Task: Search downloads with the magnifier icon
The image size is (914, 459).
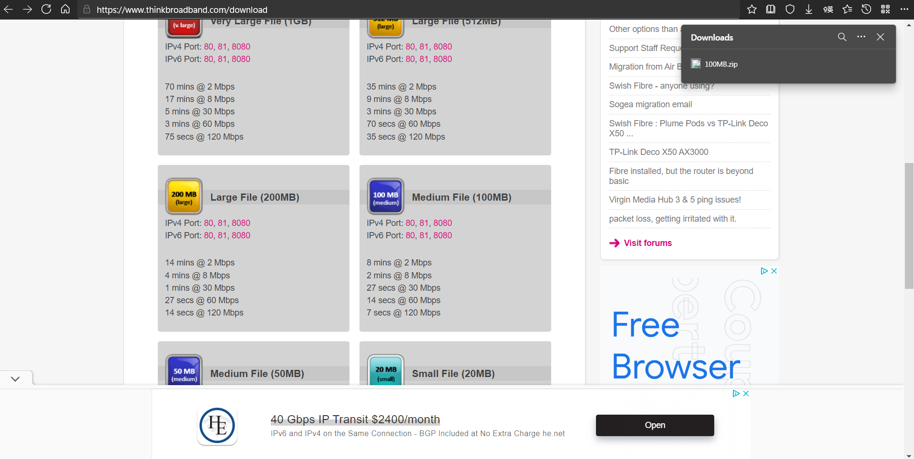Action: 842,37
